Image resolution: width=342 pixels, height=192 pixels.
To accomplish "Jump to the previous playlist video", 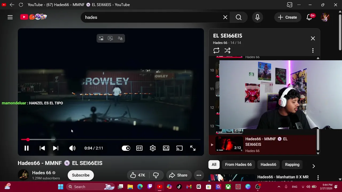I will [x=42, y=148].
